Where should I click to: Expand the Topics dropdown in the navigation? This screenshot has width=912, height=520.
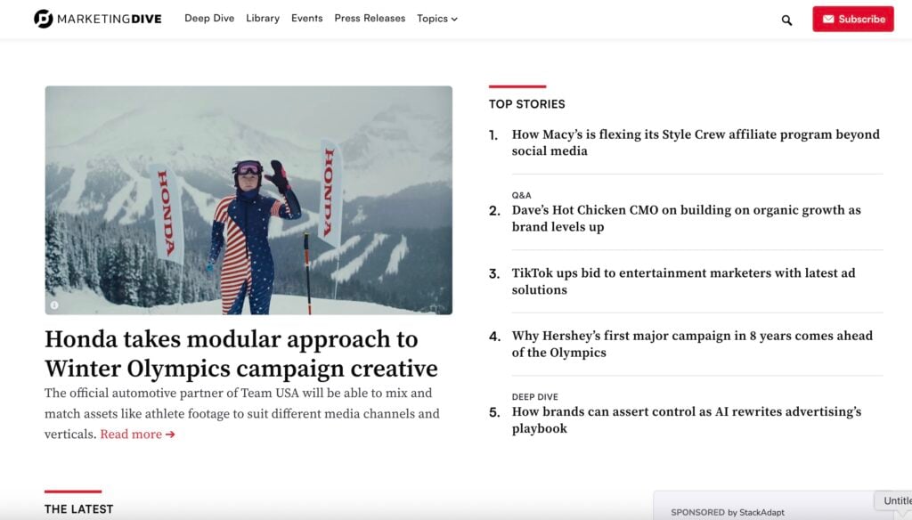(436, 18)
